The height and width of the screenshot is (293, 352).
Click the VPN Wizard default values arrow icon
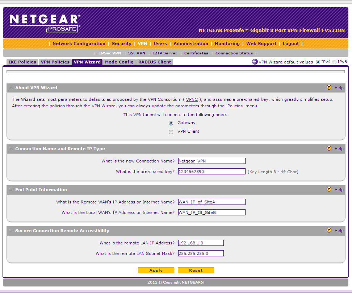pos(255,62)
